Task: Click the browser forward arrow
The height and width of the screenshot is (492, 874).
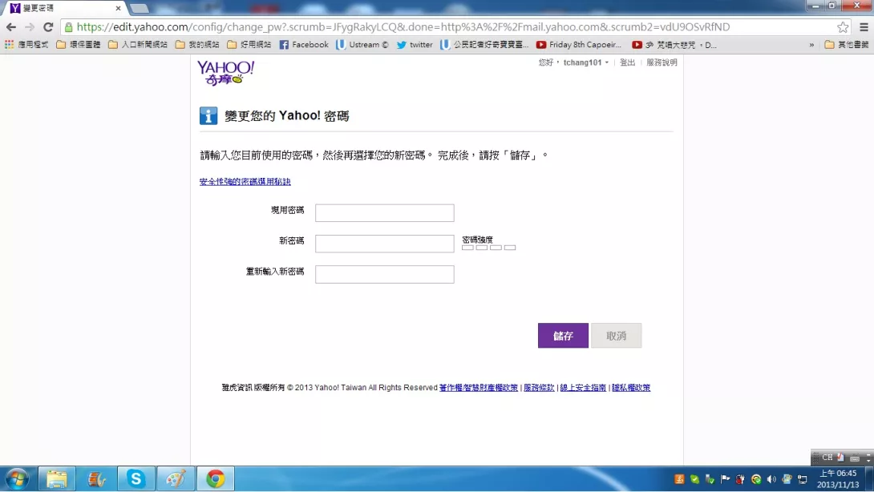Action: click(x=30, y=26)
